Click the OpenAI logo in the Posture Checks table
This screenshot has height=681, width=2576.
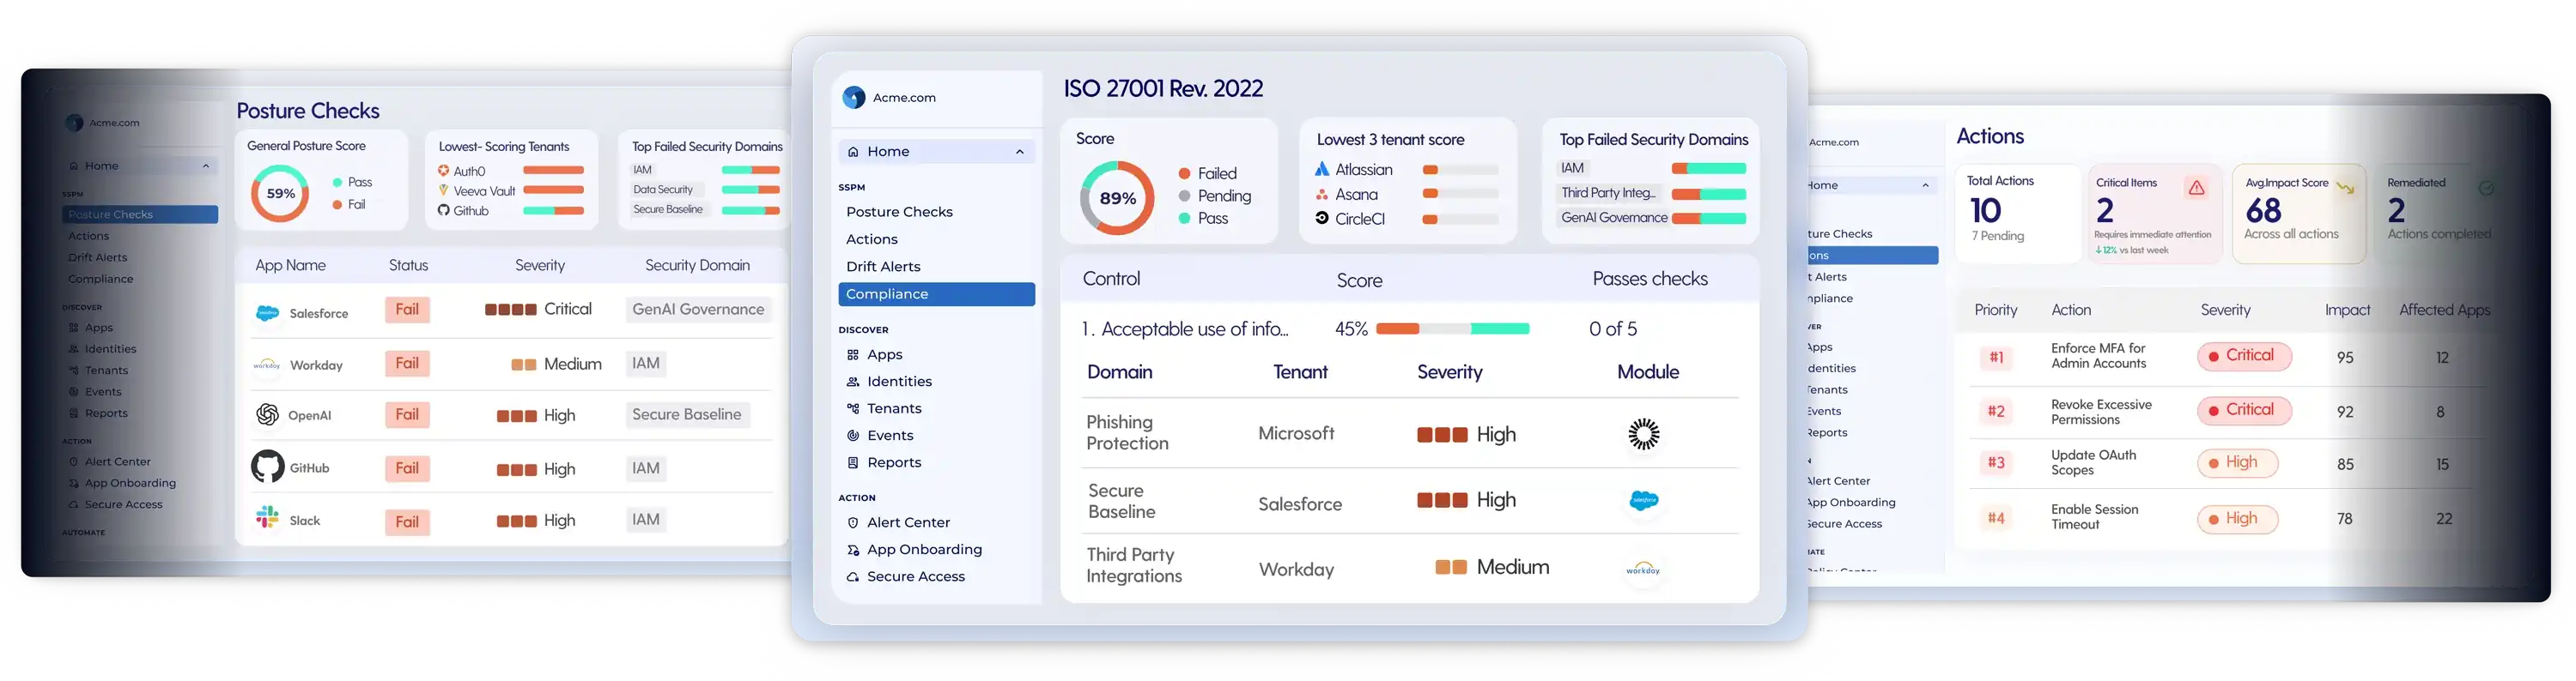coord(267,414)
